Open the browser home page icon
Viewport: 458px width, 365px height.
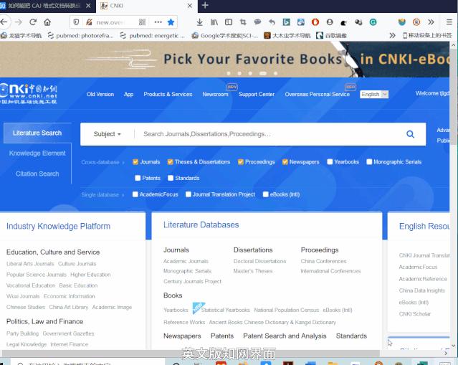(x=47, y=22)
